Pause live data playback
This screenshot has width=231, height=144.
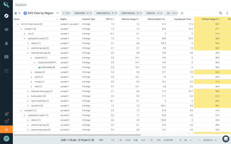pyautogui.click(x=185, y=140)
